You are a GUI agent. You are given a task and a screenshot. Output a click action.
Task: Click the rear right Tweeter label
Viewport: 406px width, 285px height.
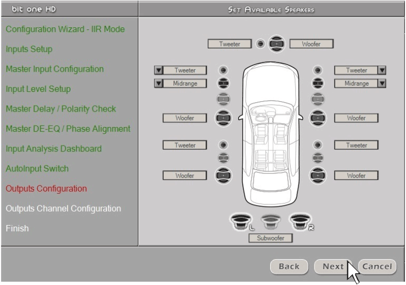[356, 145]
